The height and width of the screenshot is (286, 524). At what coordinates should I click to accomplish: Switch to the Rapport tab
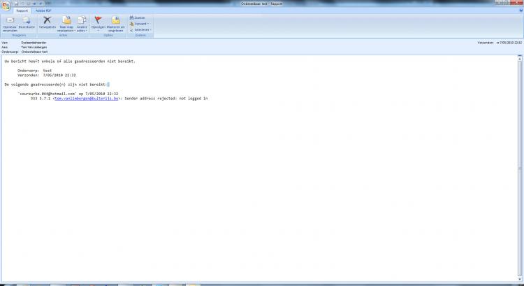tap(22, 10)
